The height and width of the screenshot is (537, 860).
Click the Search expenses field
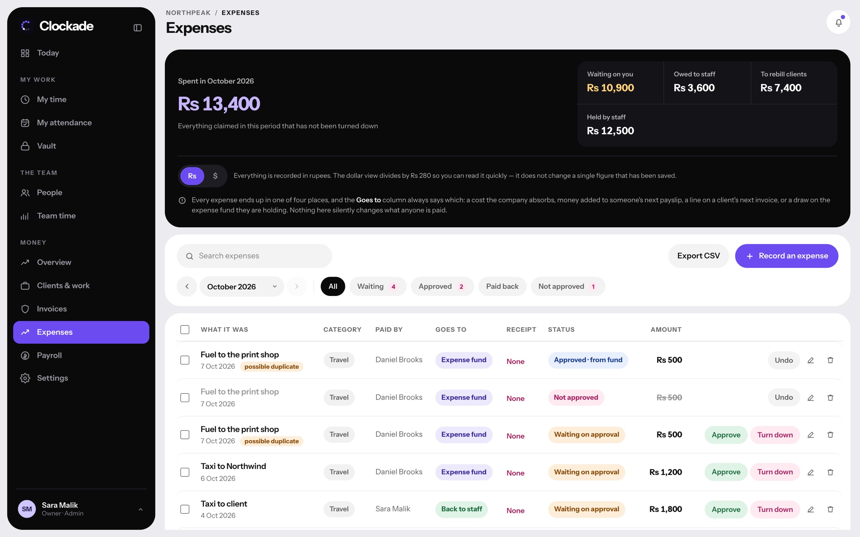254,256
